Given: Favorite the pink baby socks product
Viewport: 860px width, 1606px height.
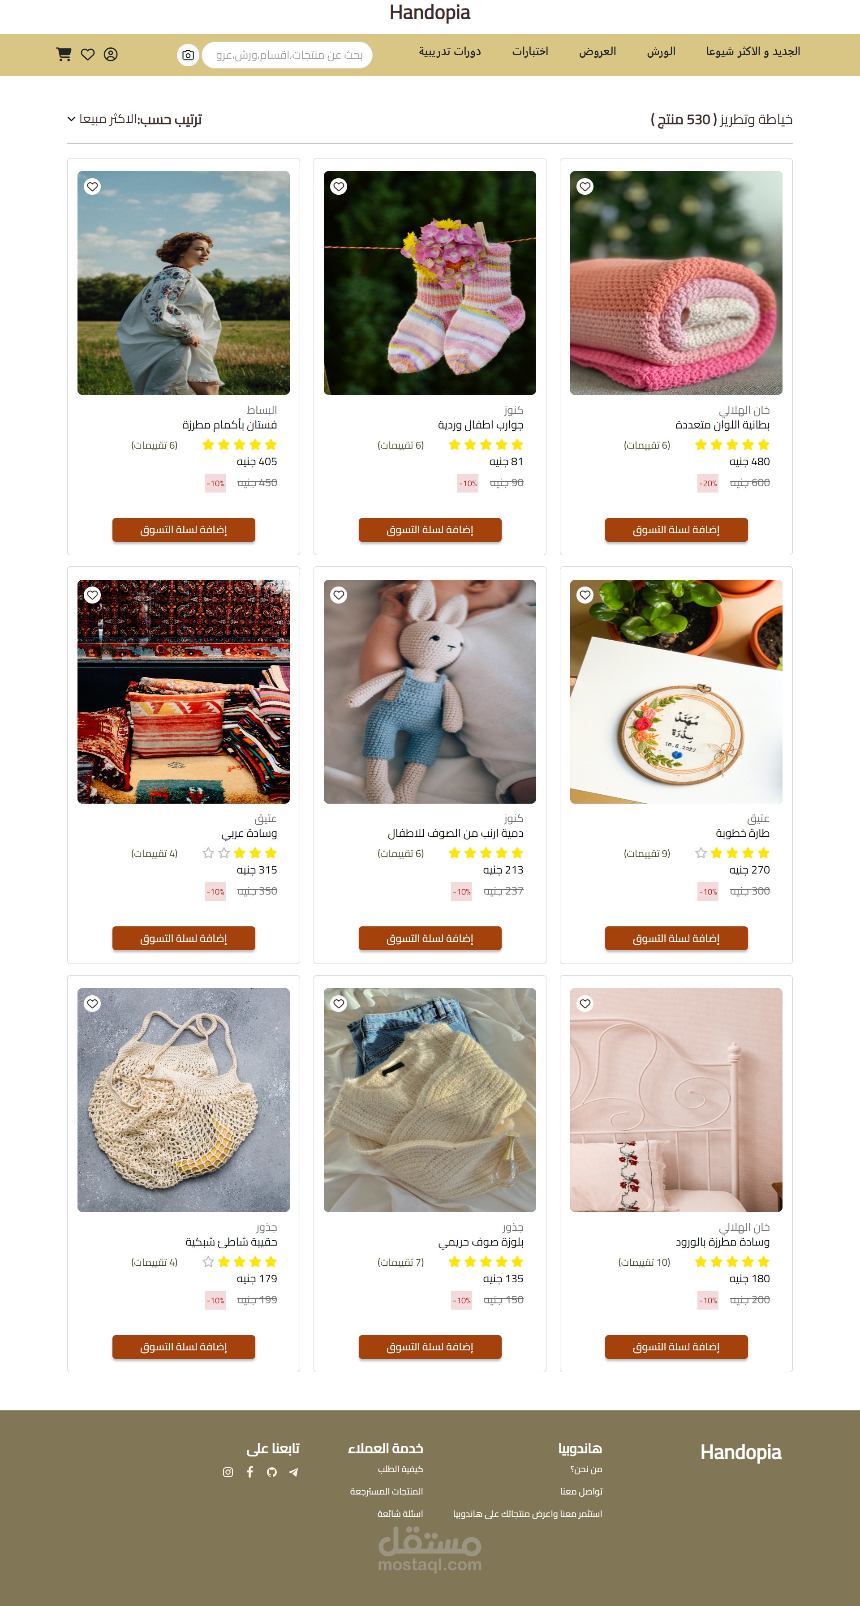Looking at the screenshot, I should pyautogui.click(x=339, y=186).
